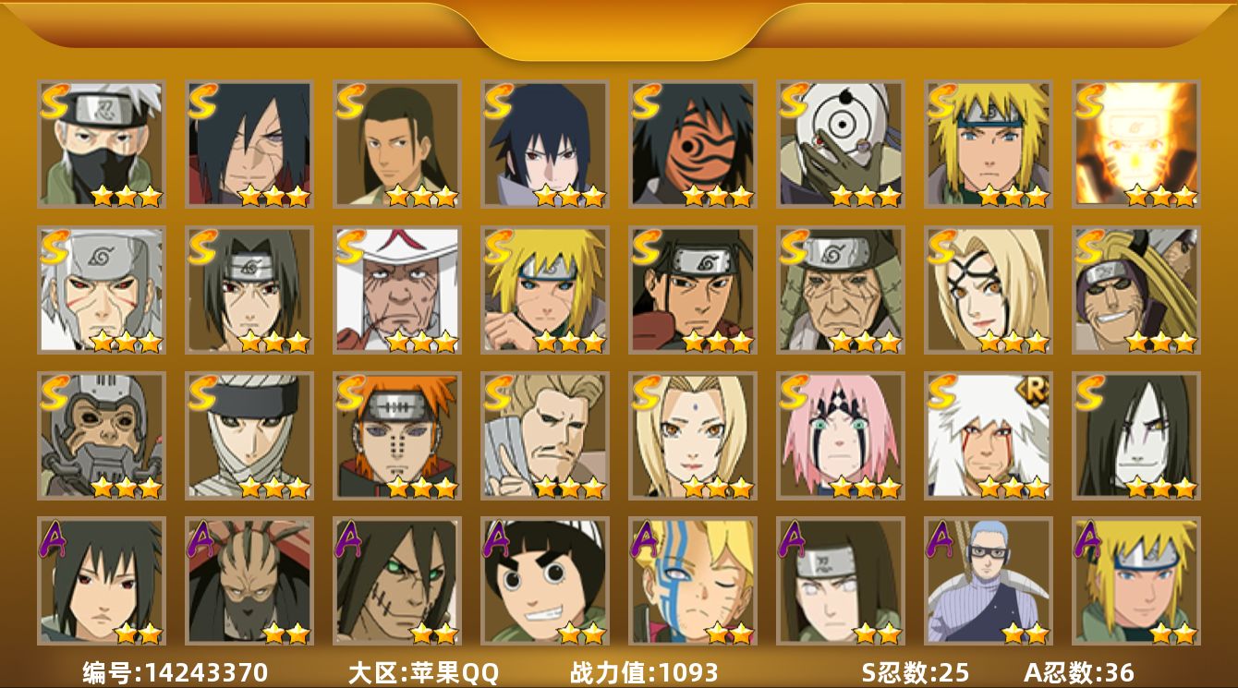The height and width of the screenshot is (688, 1238).
Task: Tap the white-haired ninja with R badge
Action: click(989, 436)
